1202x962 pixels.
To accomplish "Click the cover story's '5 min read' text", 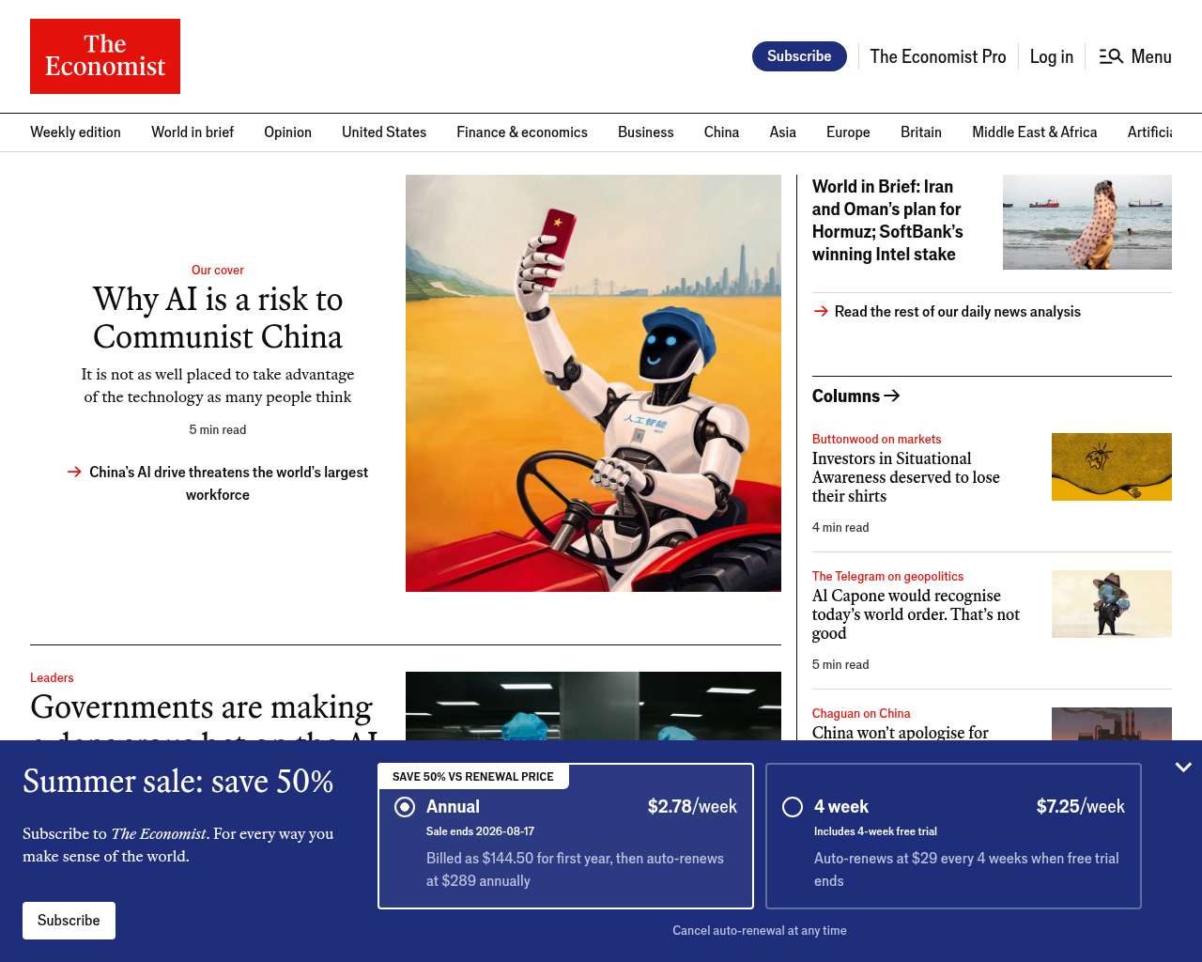I will (218, 429).
